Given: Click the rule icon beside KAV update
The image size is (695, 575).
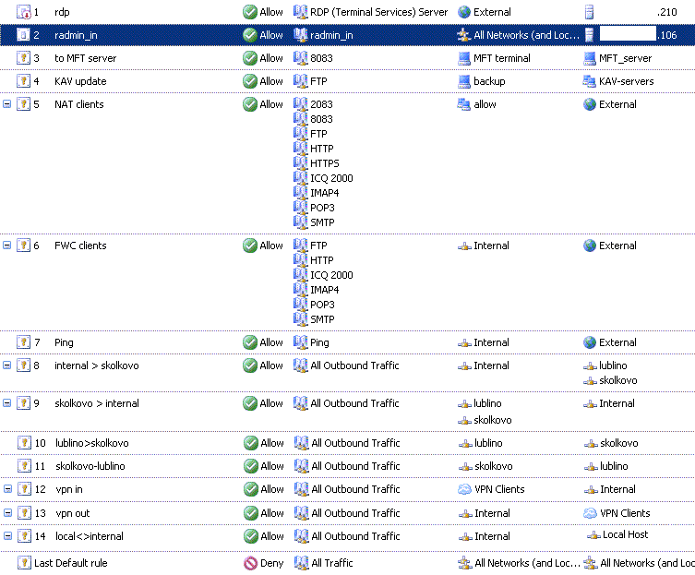Looking at the screenshot, I should click(23, 81).
